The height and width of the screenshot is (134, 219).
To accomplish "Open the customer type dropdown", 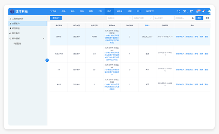I will coord(142,18).
